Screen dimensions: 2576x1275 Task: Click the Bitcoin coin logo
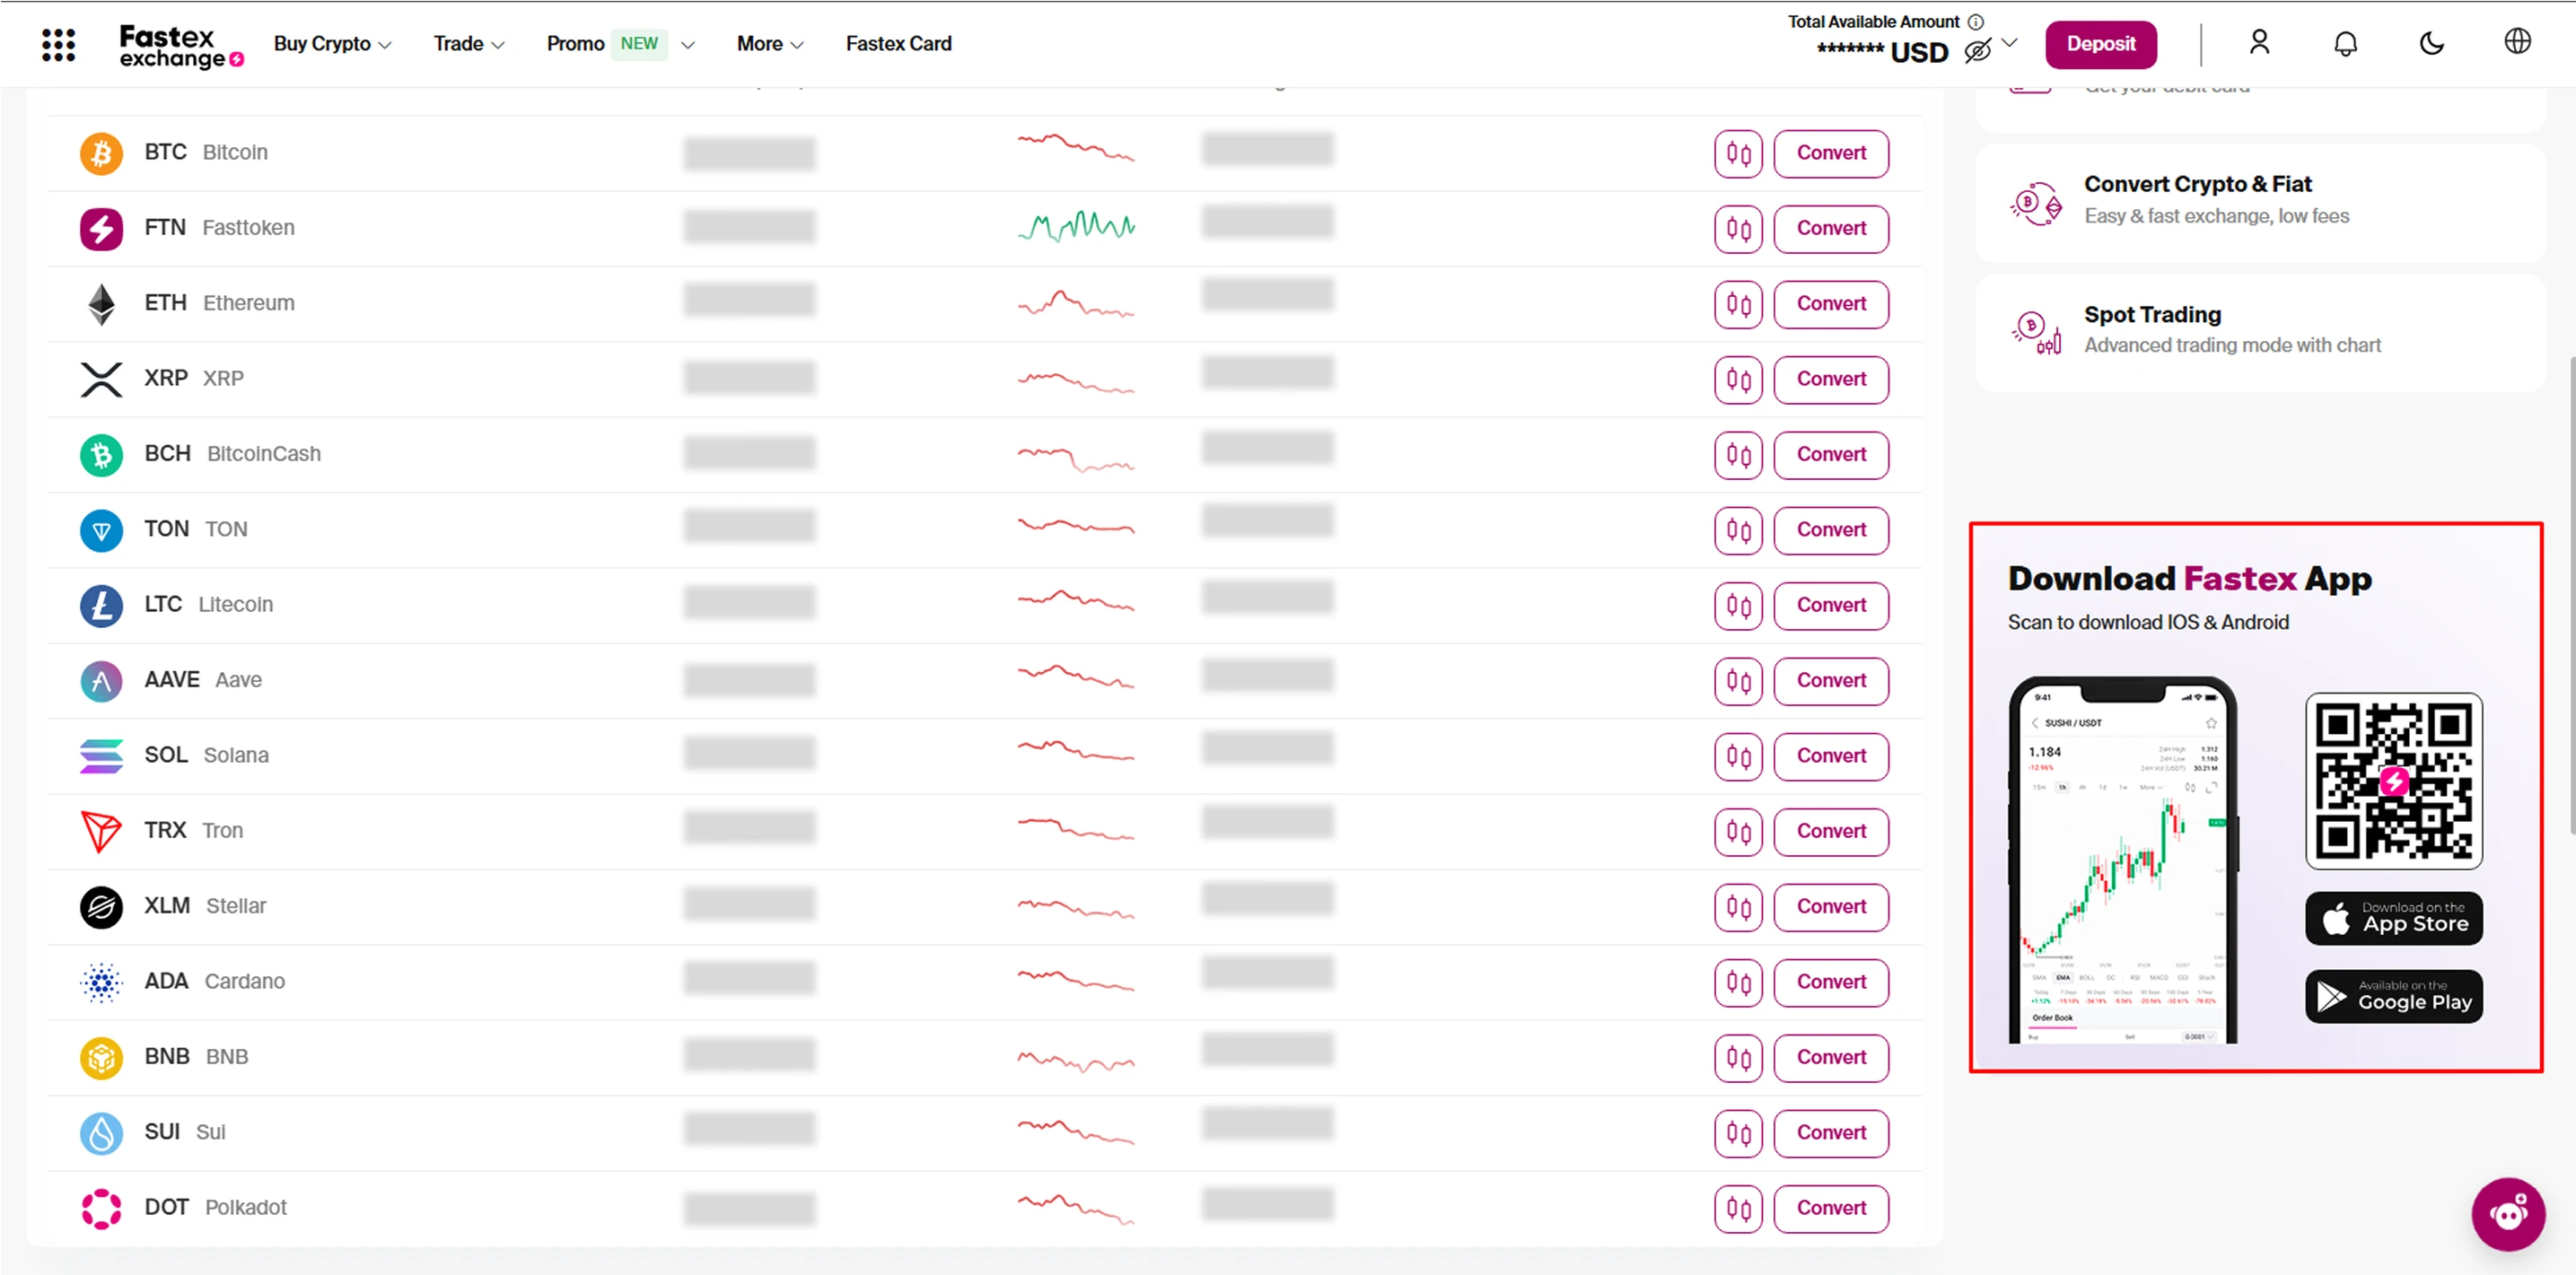[101, 153]
